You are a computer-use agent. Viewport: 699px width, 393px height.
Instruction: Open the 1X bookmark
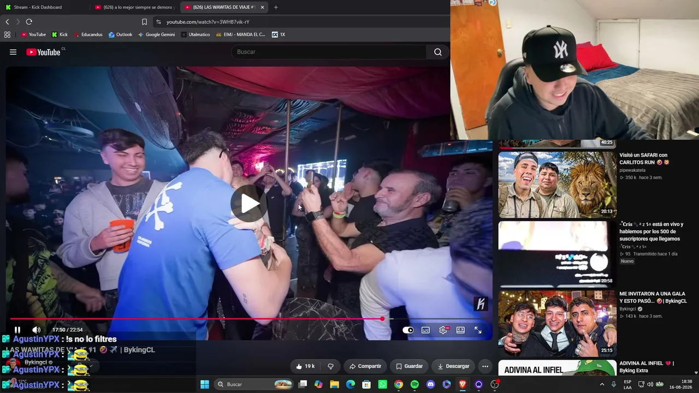[279, 34]
